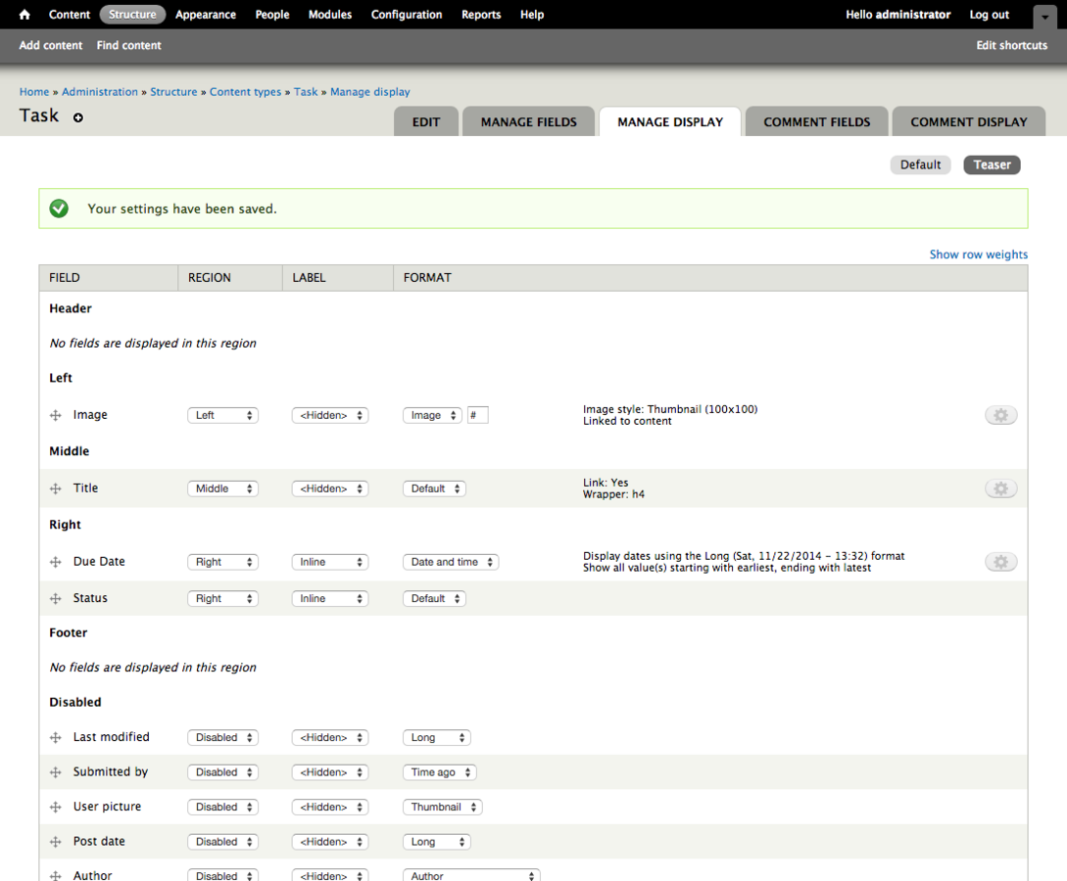Grab the drag handle for User picture row
The width and height of the screenshot is (1067, 881).
56,807
